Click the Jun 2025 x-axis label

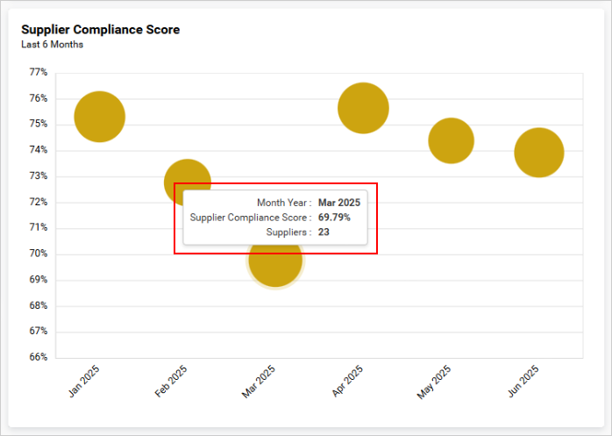point(523,382)
